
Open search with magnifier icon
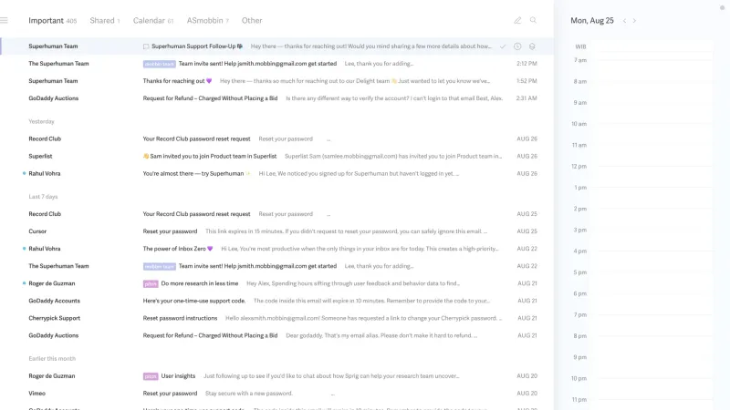tap(533, 20)
